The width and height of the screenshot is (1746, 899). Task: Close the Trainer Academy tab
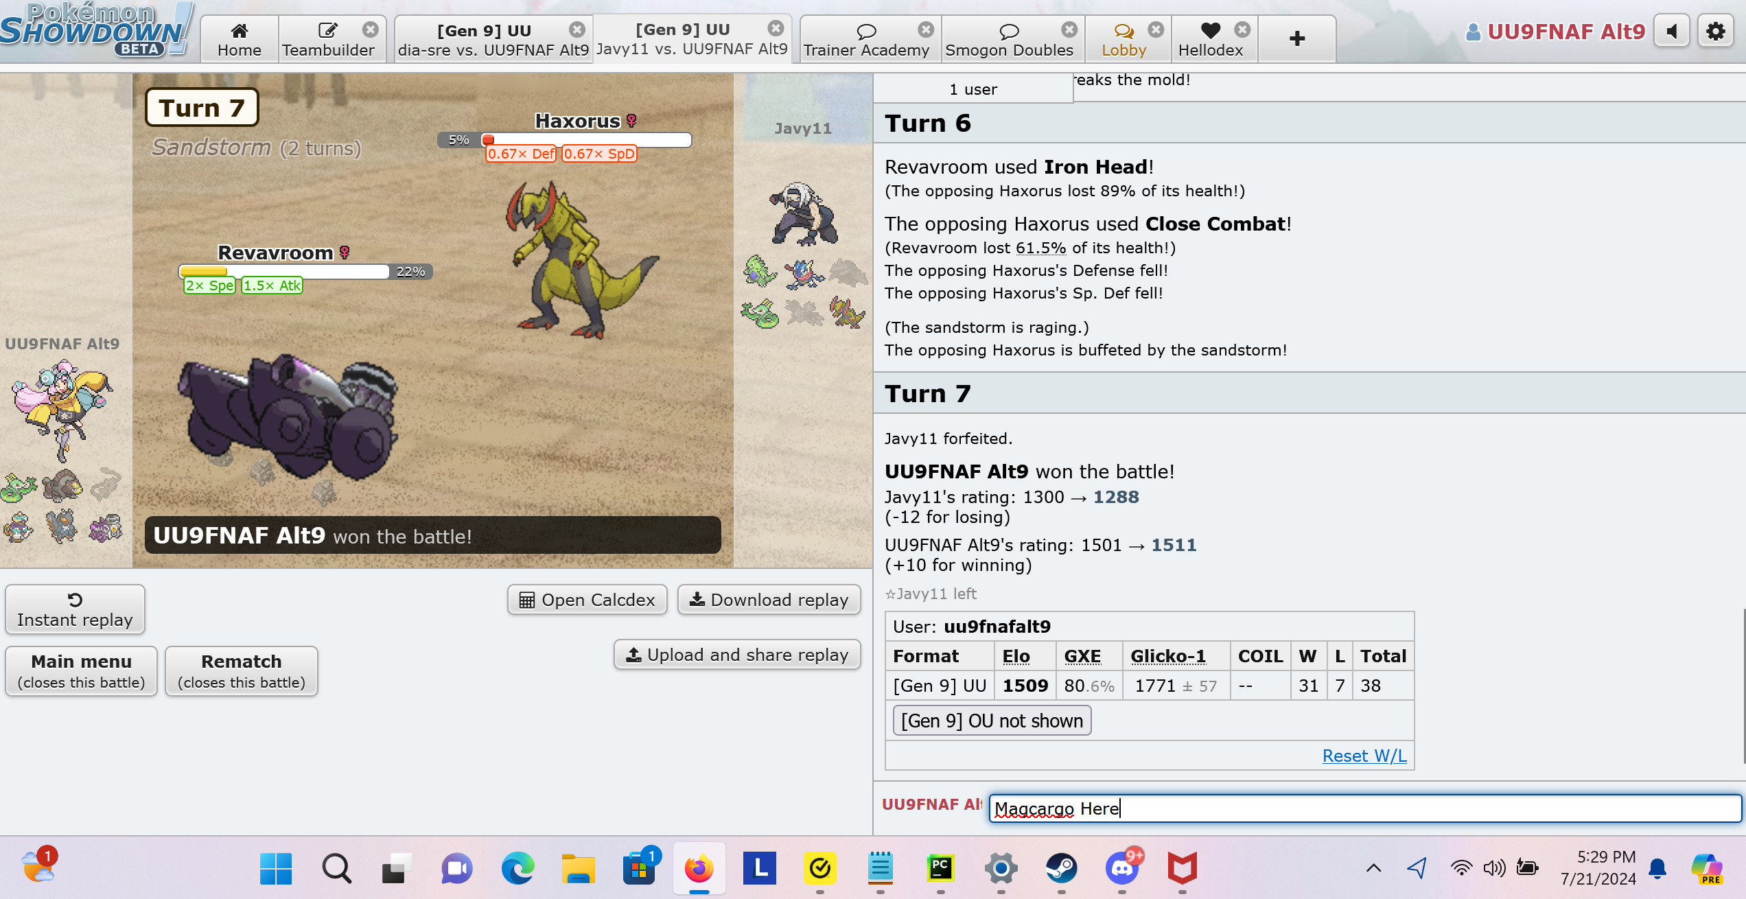point(926,30)
